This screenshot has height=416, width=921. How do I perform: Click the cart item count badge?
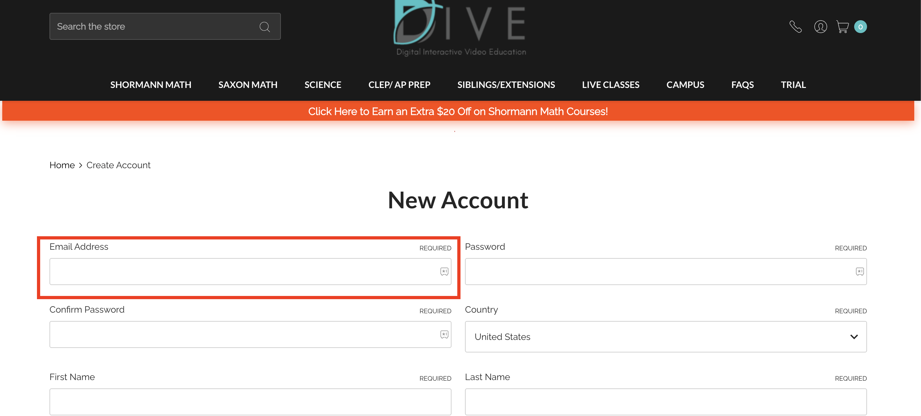[861, 27]
